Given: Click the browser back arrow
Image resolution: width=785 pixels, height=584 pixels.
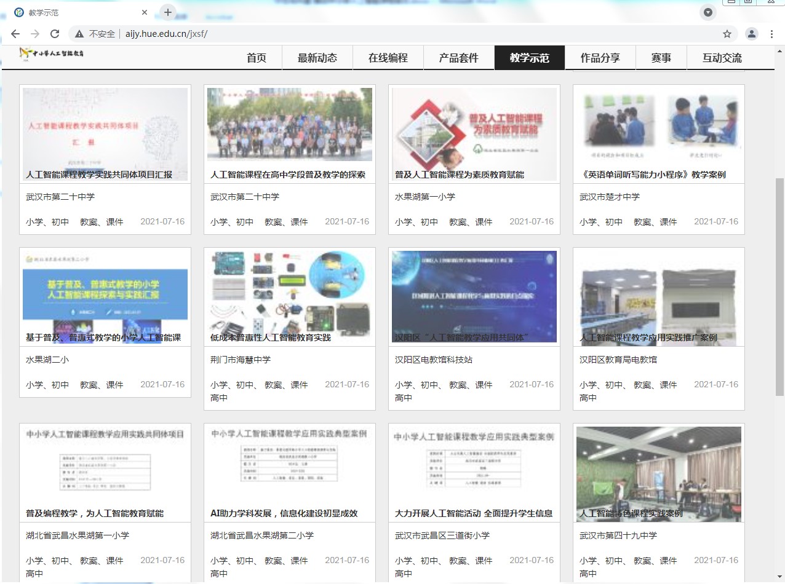Looking at the screenshot, I should pos(15,34).
